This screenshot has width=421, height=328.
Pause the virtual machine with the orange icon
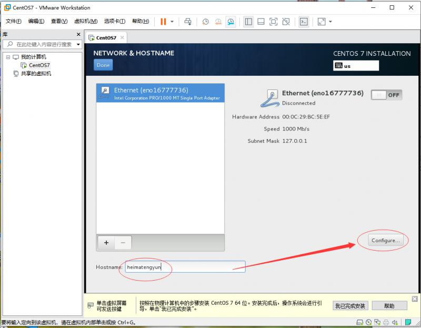163,22
